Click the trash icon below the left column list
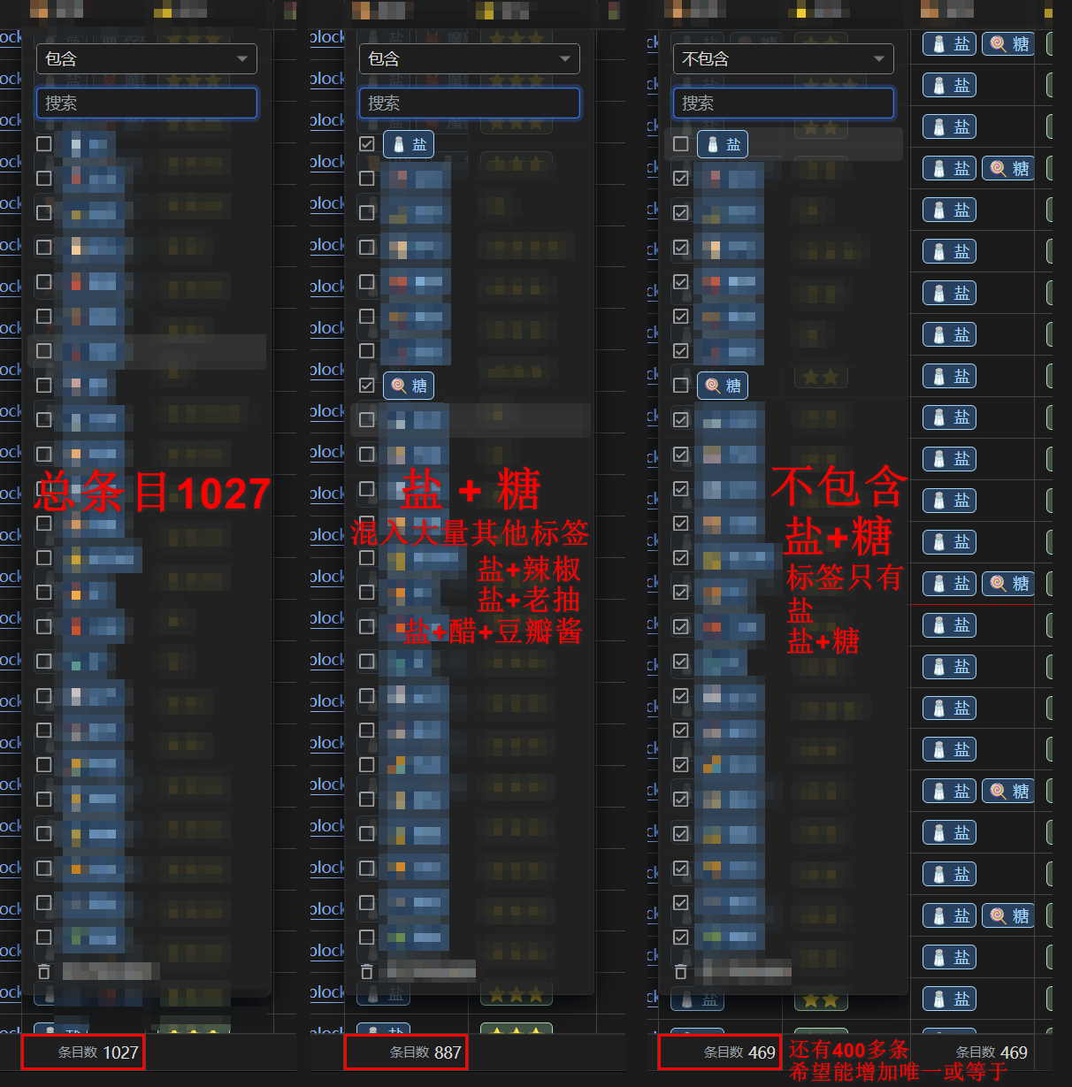 [44, 971]
